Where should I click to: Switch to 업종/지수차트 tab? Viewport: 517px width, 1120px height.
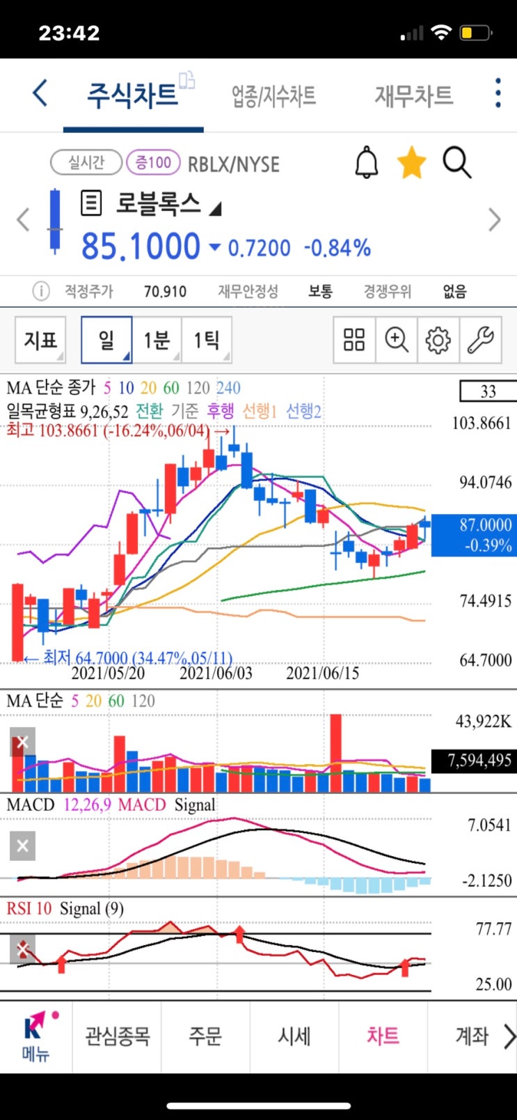pyautogui.click(x=274, y=95)
